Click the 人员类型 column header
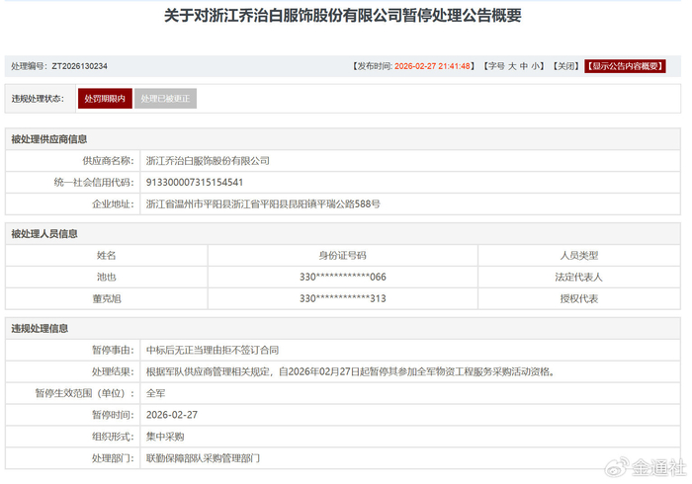Image resolution: width=692 pixels, height=484 pixels. pos(579,256)
